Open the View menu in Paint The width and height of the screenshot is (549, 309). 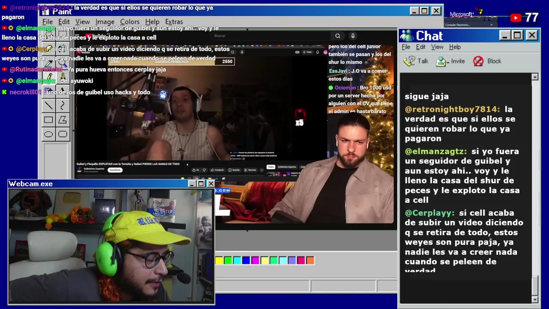(82, 22)
